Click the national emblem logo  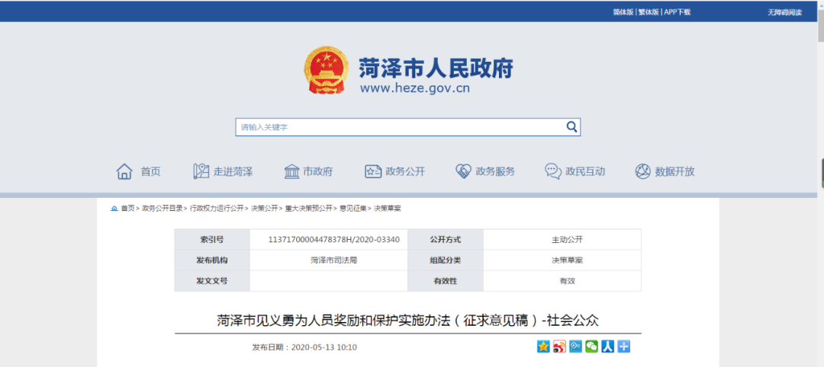[326, 70]
